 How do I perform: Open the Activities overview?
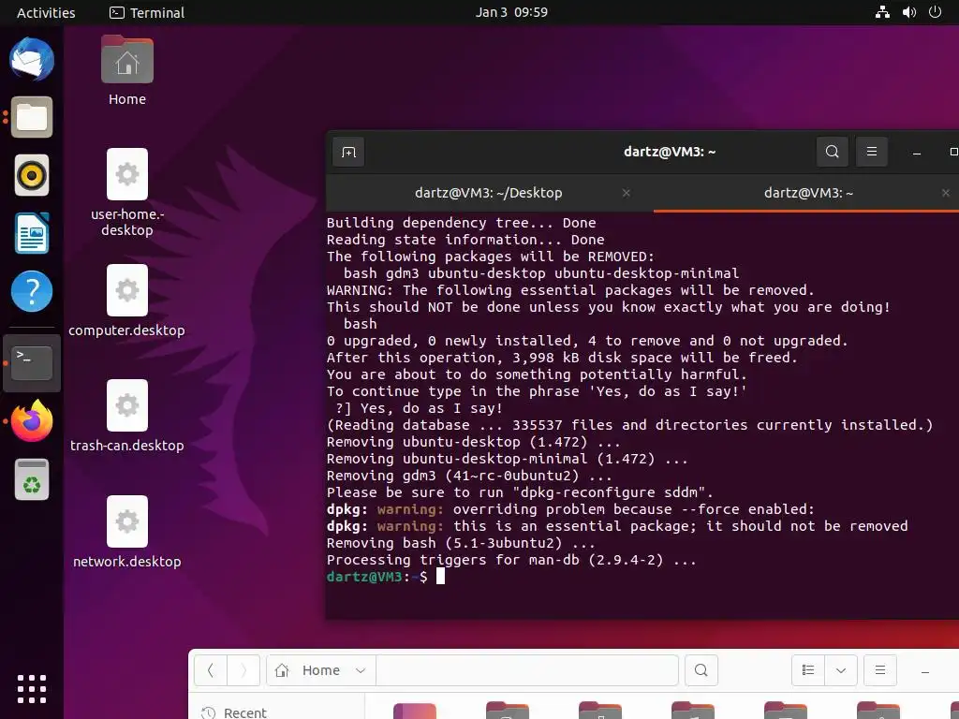46,12
